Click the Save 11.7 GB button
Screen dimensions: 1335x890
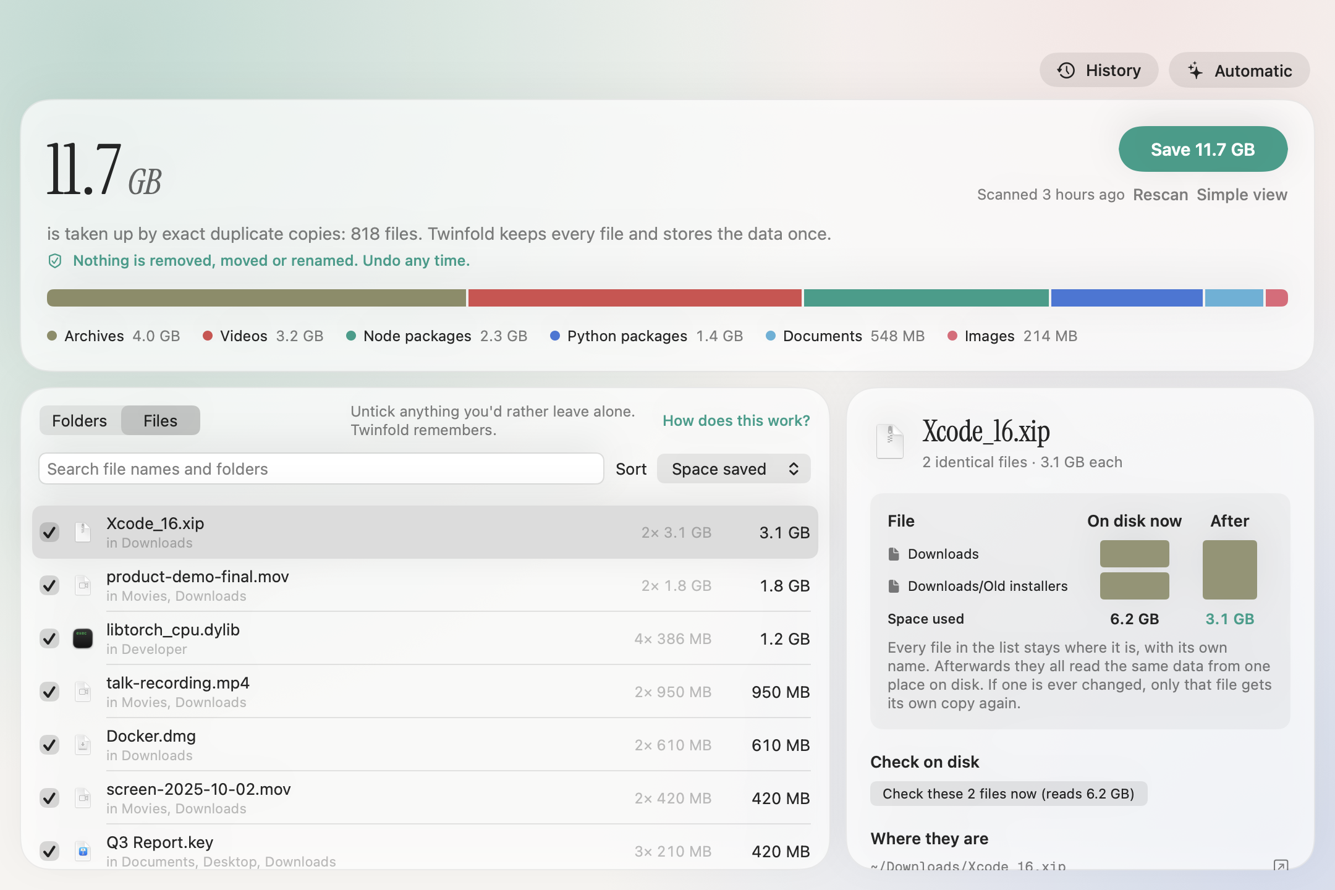coord(1203,150)
